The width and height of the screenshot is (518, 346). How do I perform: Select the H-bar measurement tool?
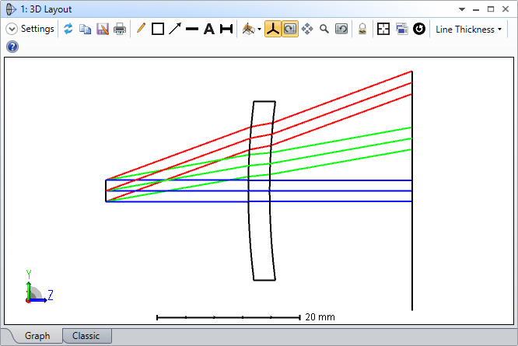click(x=226, y=29)
